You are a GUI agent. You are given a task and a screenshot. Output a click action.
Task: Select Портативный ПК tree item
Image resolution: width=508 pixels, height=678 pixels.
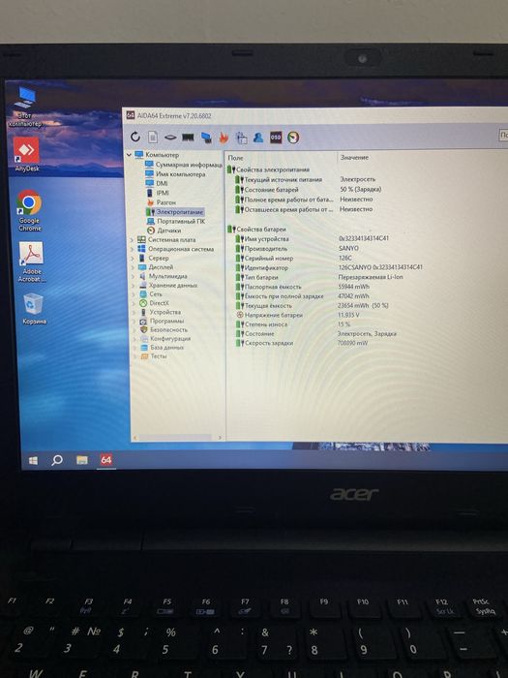point(176,222)
